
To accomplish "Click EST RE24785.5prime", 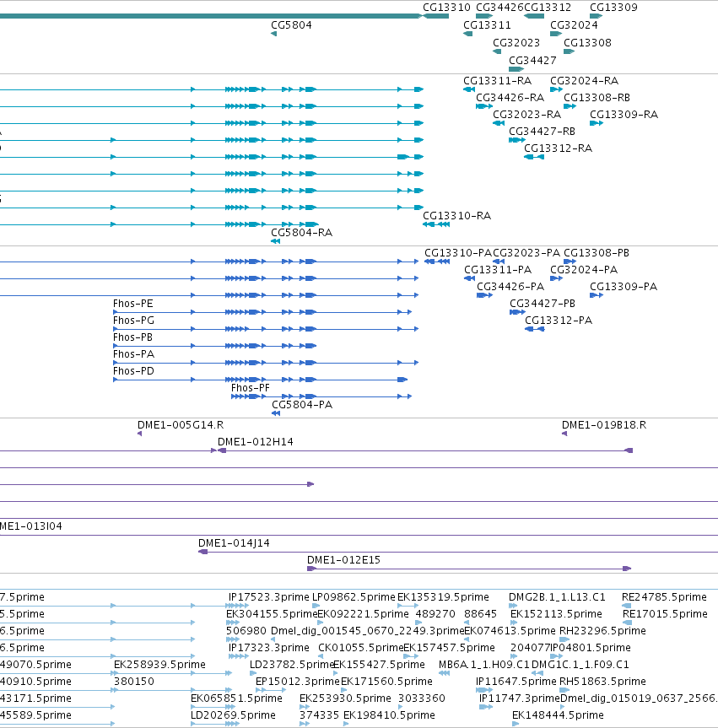I will [x=664, y=597].
